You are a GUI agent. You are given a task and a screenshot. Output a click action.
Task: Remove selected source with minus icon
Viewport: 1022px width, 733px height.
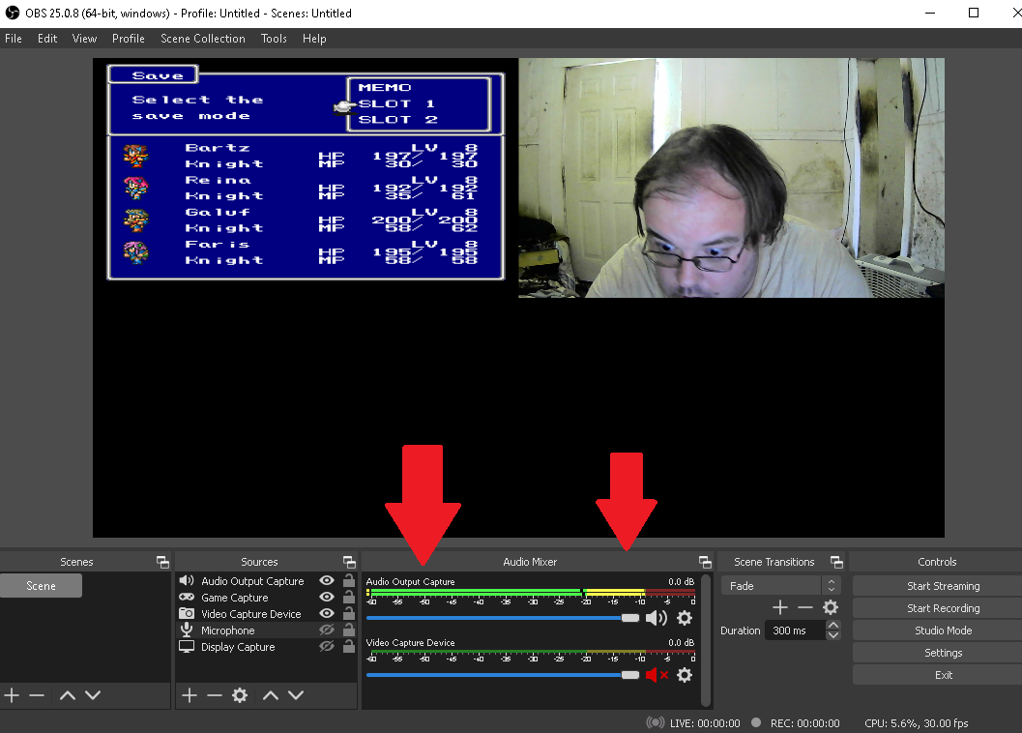pyautogui.click(x=215, y=695)
